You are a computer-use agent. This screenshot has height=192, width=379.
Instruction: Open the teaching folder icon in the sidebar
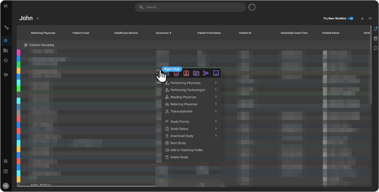(5, 74)
